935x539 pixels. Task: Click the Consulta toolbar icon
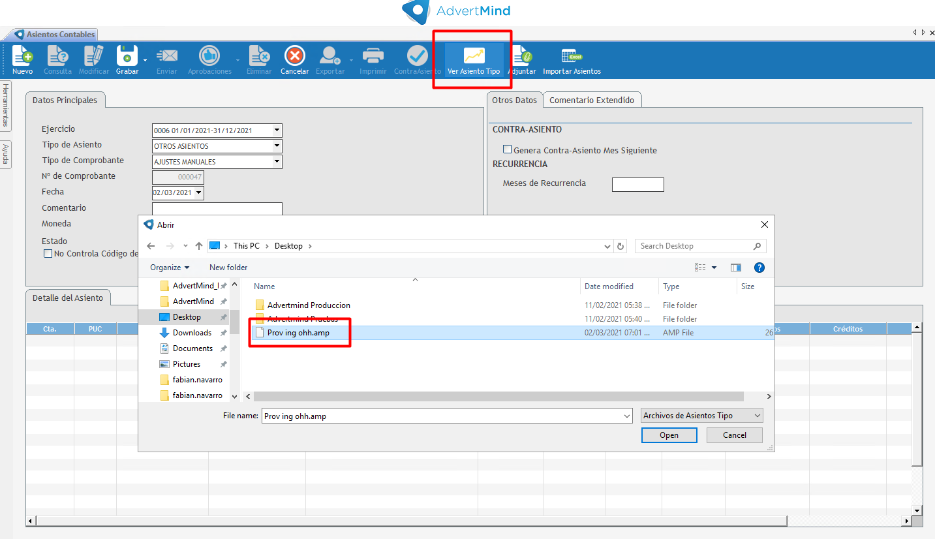tap(57, 56)
